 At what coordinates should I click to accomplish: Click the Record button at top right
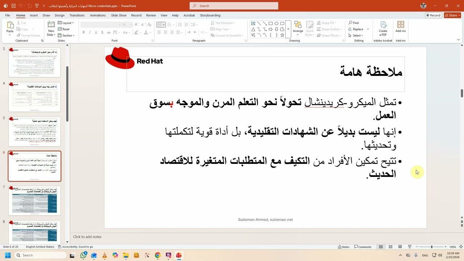click(x=433, y=15)
